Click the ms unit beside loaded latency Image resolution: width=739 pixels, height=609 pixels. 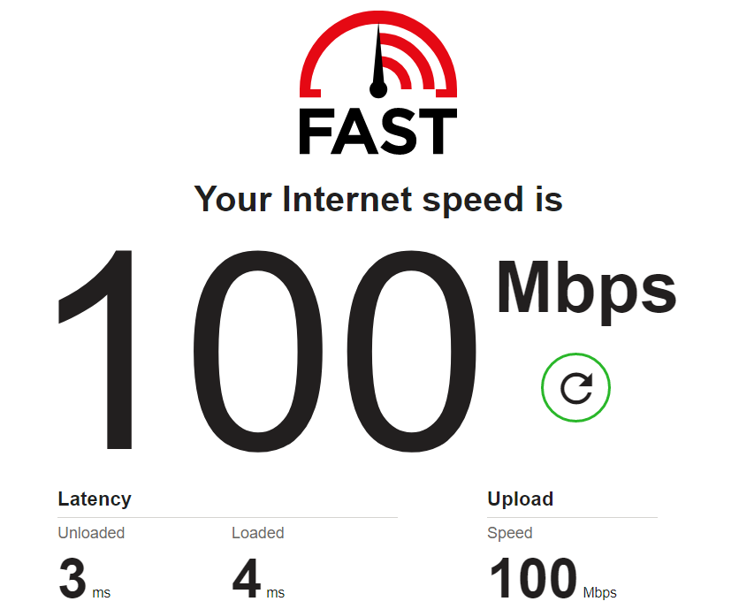pyautogui.click(x=276, y=592)
